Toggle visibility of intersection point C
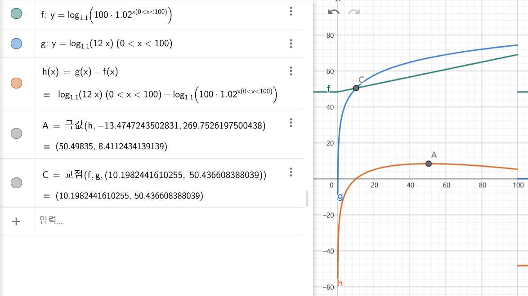The width and height of the screenshot is (528, 296). pos(16,183)
